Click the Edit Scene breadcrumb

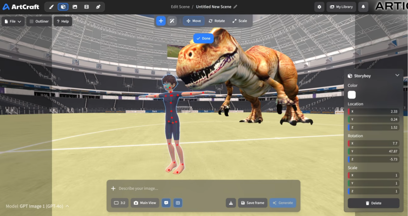(x=180, y=7)
